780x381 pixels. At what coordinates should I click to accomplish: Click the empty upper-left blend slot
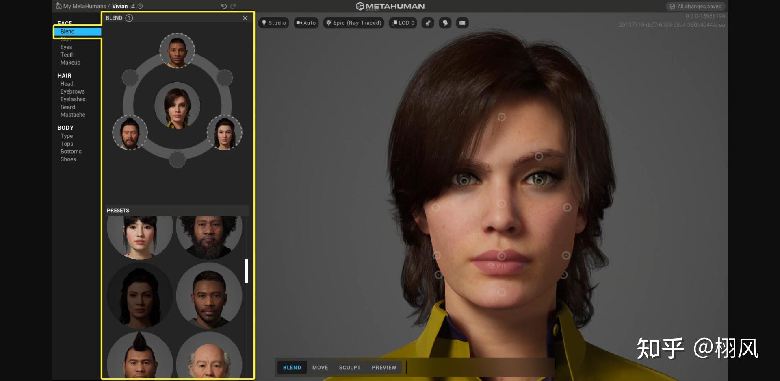point(130,77)
